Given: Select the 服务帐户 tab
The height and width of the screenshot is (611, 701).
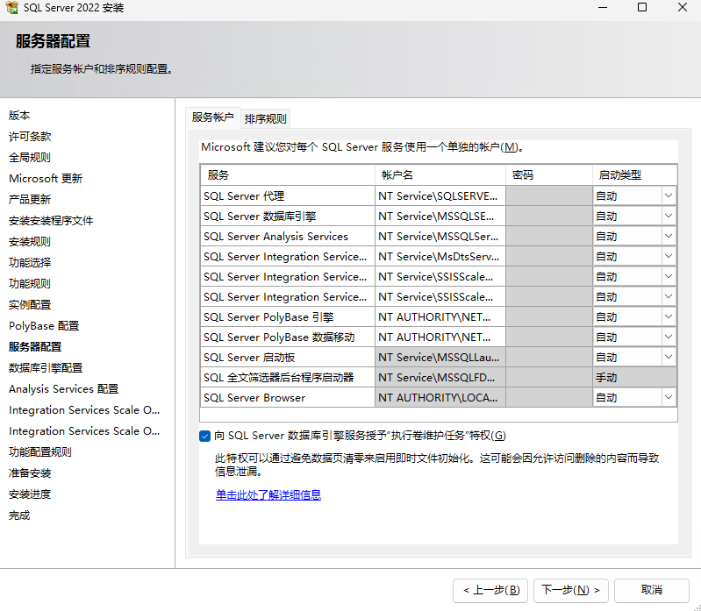Looking at the screenshot, I should (x=213, y=117).
